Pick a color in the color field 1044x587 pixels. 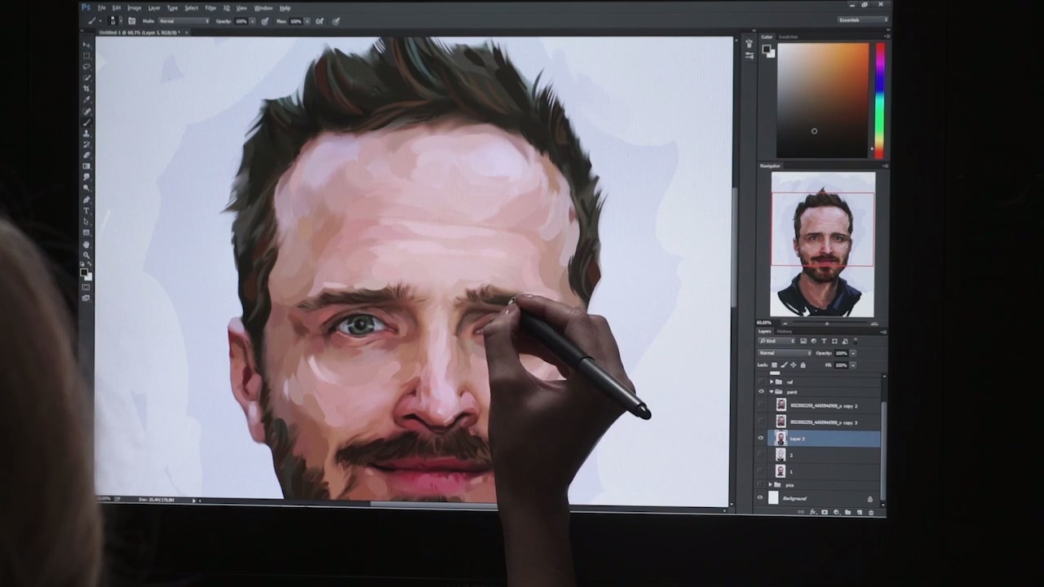click(x=823, y=100)
